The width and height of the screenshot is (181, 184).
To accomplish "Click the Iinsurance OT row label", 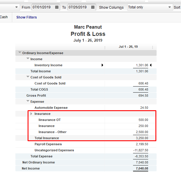I will [50, 120].
